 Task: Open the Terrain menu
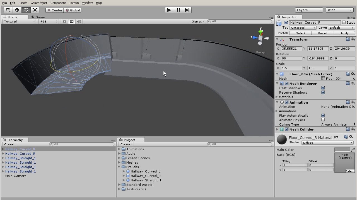point(74,3)
